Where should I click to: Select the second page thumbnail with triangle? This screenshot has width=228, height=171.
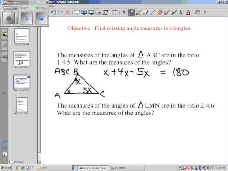point(22,59)
